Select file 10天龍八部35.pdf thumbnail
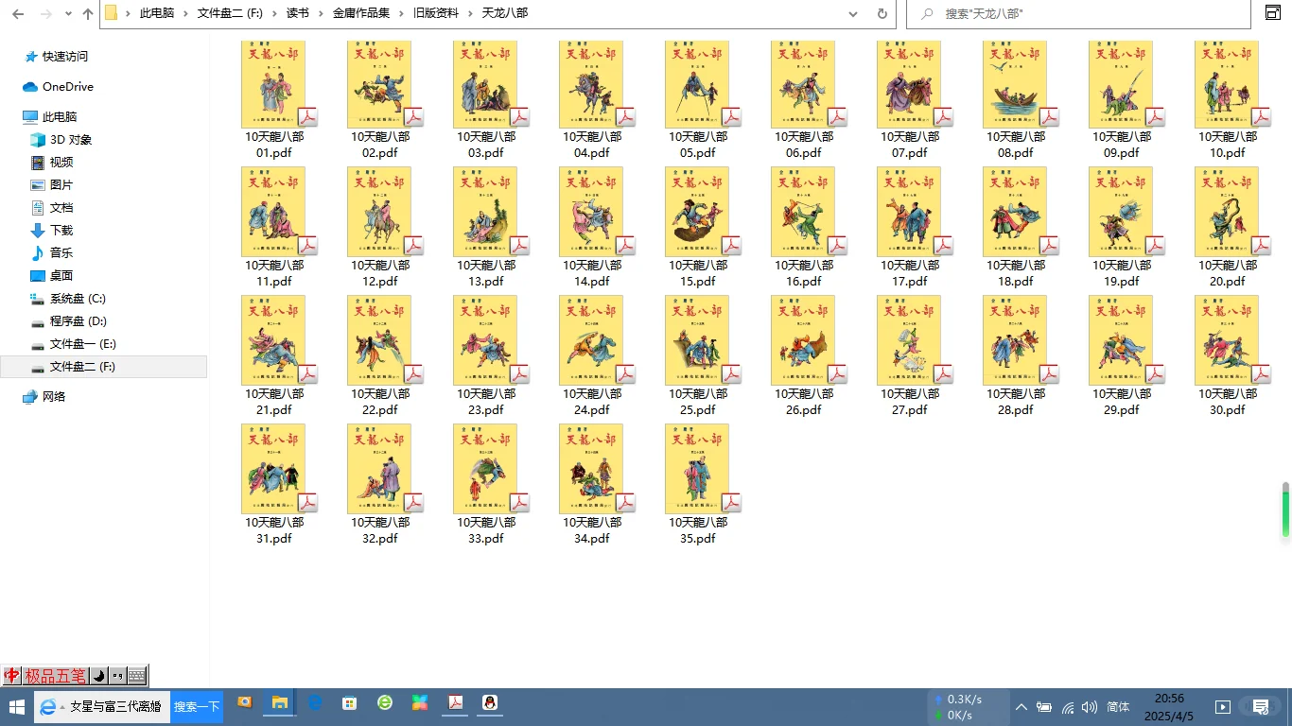 [697, 469]
